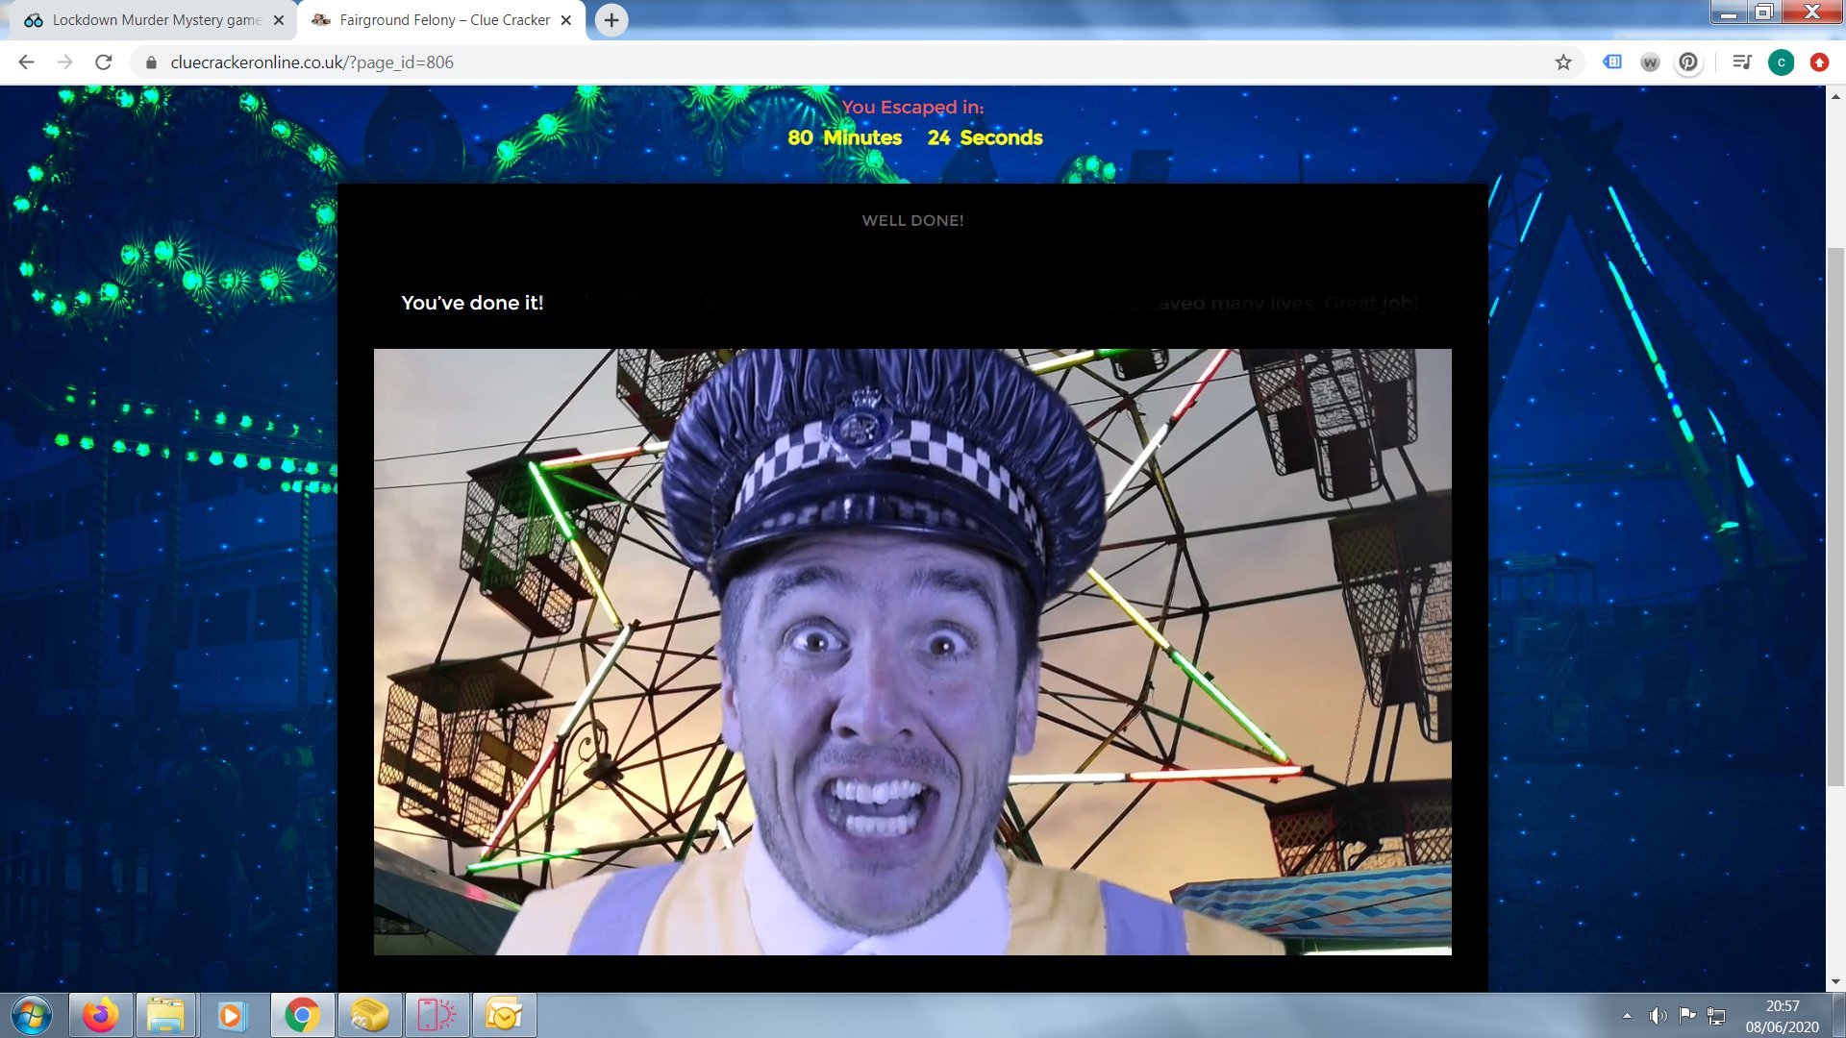The image size is (1846, 1038).
Task: Bookmark this page with the star
Action: (1563, 62)
